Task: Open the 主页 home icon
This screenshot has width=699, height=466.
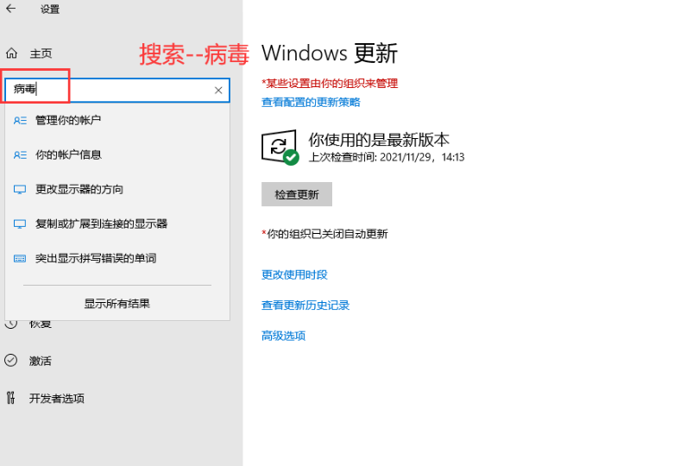Action: pos(11,54)
